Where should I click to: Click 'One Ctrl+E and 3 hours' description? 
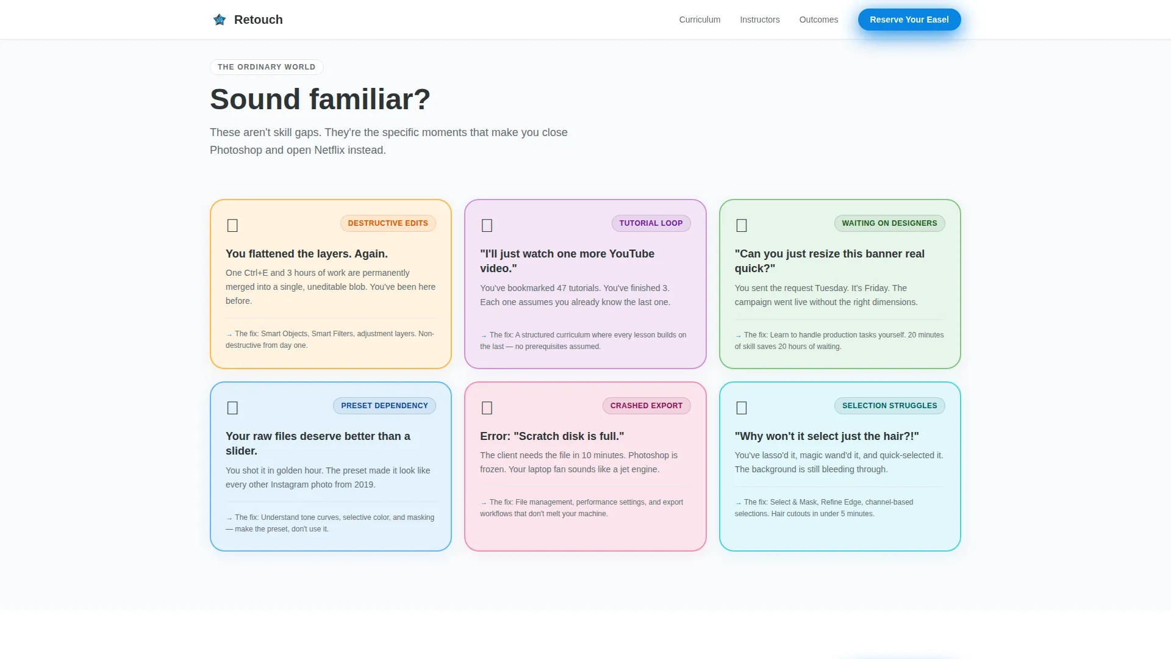[x=331, y=287]
